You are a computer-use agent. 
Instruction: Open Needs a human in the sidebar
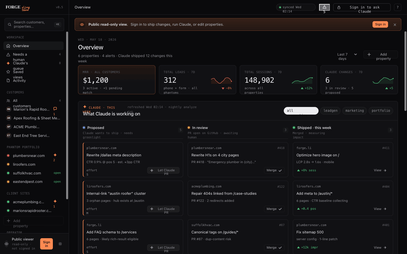[x=33, y=54]
